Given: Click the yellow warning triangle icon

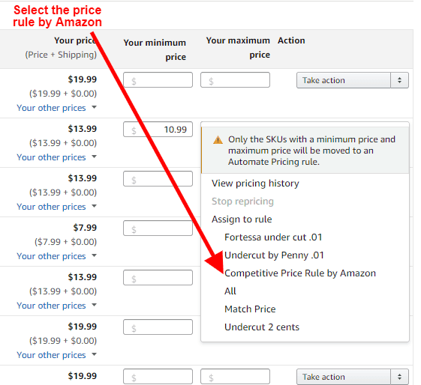Looking at the screenshot, I should tap(218, 139).
